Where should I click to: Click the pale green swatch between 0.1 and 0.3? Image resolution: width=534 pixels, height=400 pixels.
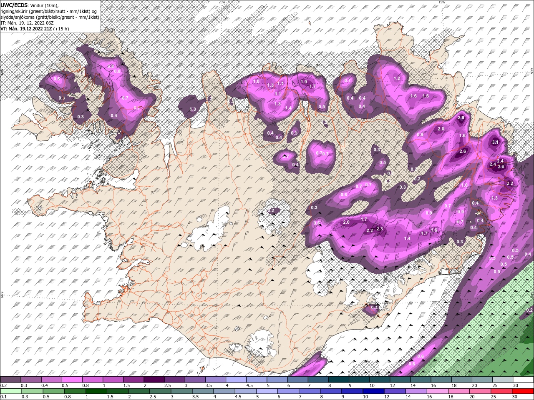pyautogui.click(x=10, y=391)
